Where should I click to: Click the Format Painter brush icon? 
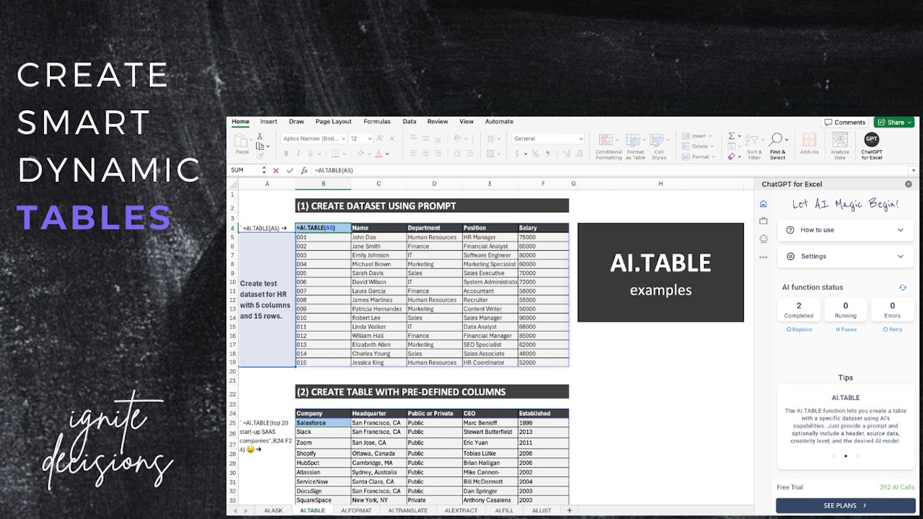pyautogui.click(x=259, y=155)
